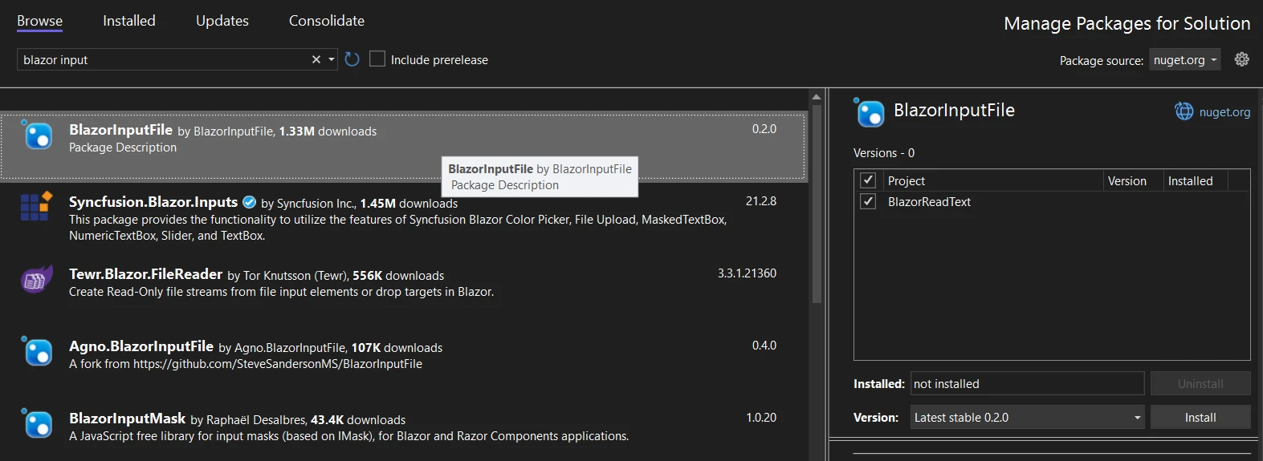Clear the search box text
The height and width of the screenshot is (461, 1263).
[x=316, y=59]
